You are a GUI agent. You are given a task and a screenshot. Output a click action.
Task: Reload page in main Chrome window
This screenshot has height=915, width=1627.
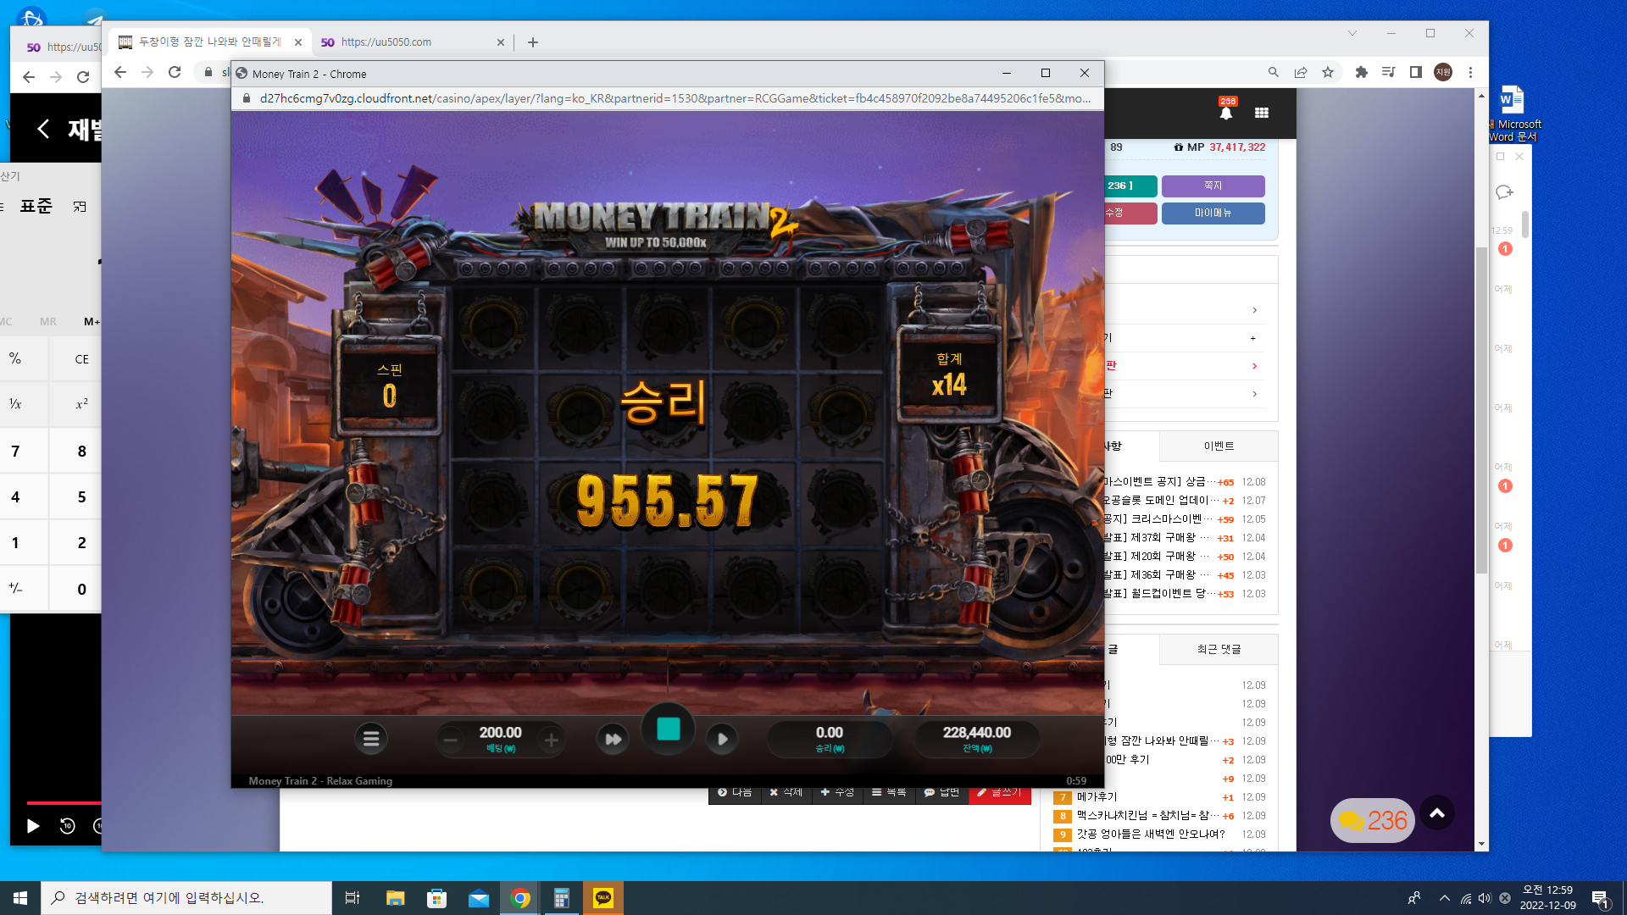(175, 73)
